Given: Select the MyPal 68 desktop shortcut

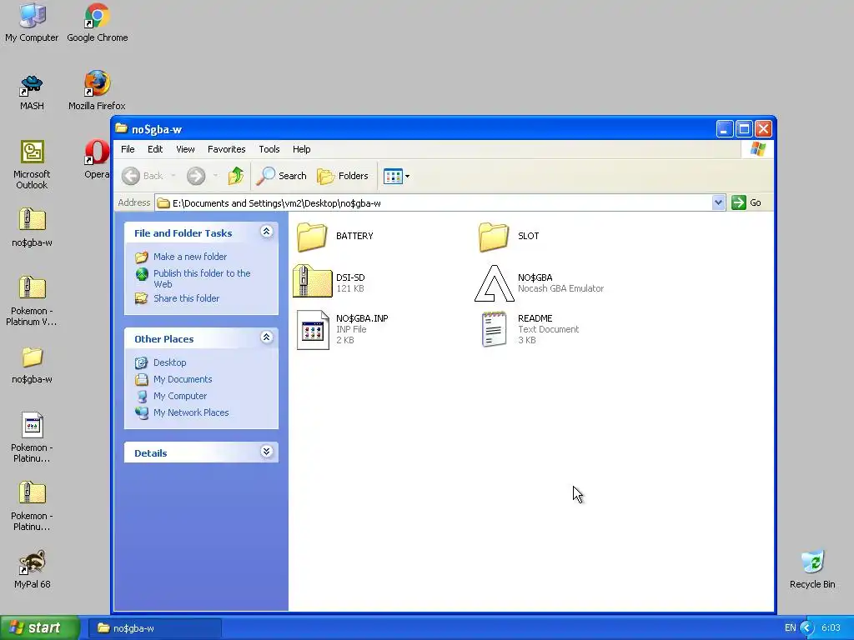Looking at the screenshot, I should [x=33, y=569].
